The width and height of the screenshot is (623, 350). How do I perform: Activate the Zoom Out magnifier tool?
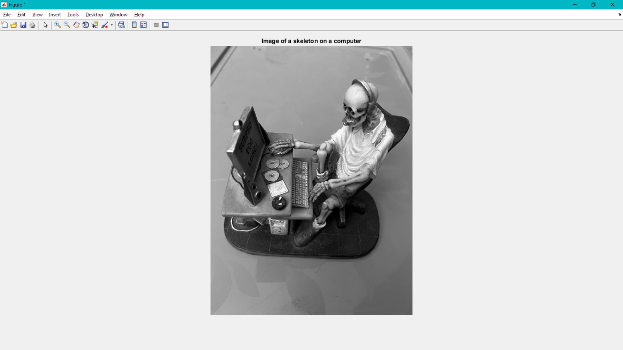67,25
